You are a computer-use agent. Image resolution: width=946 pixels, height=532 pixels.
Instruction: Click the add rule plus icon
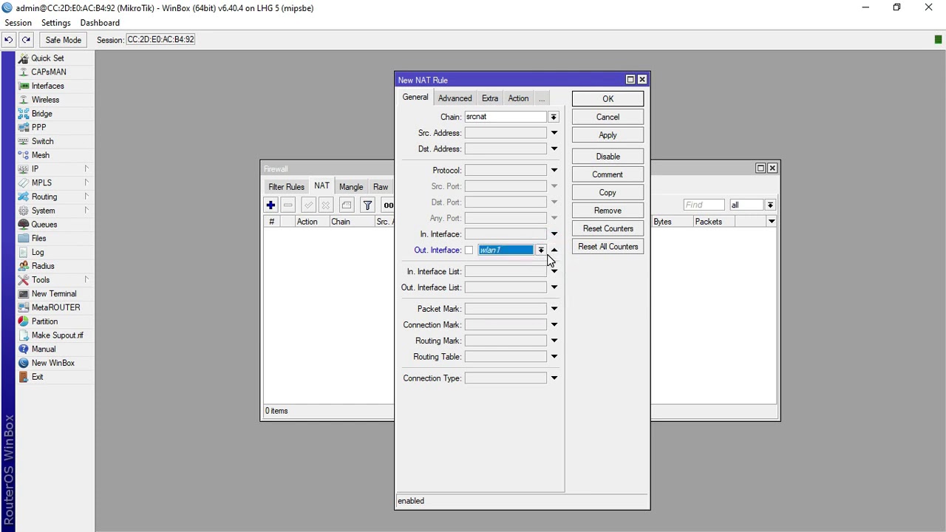tap(270, 205)
